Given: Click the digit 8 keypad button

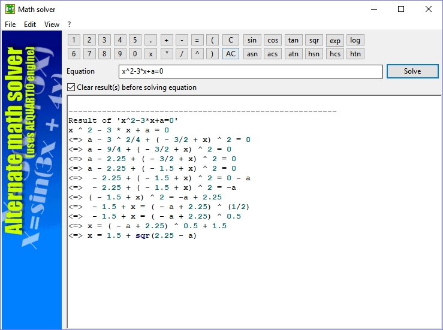Looking at the screenshot, I should coord(104,54).
